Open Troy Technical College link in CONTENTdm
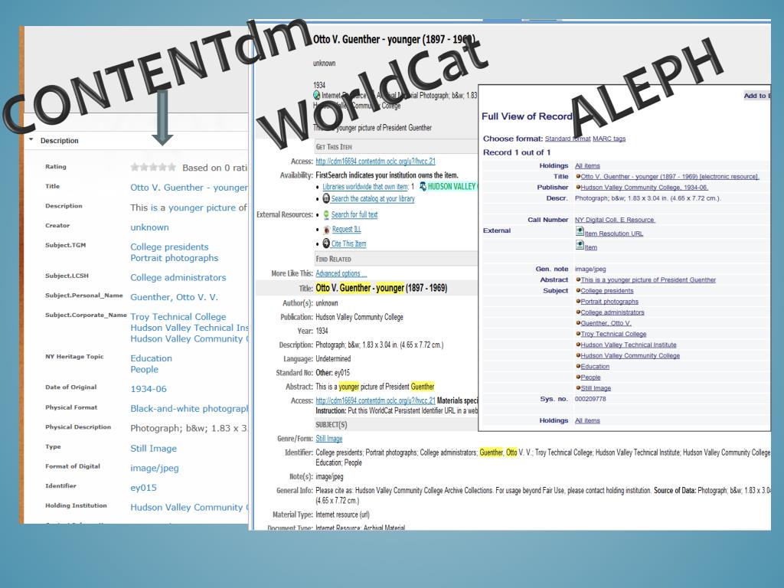784x588 pixels. pyautogui.click(x=178, y=316)
